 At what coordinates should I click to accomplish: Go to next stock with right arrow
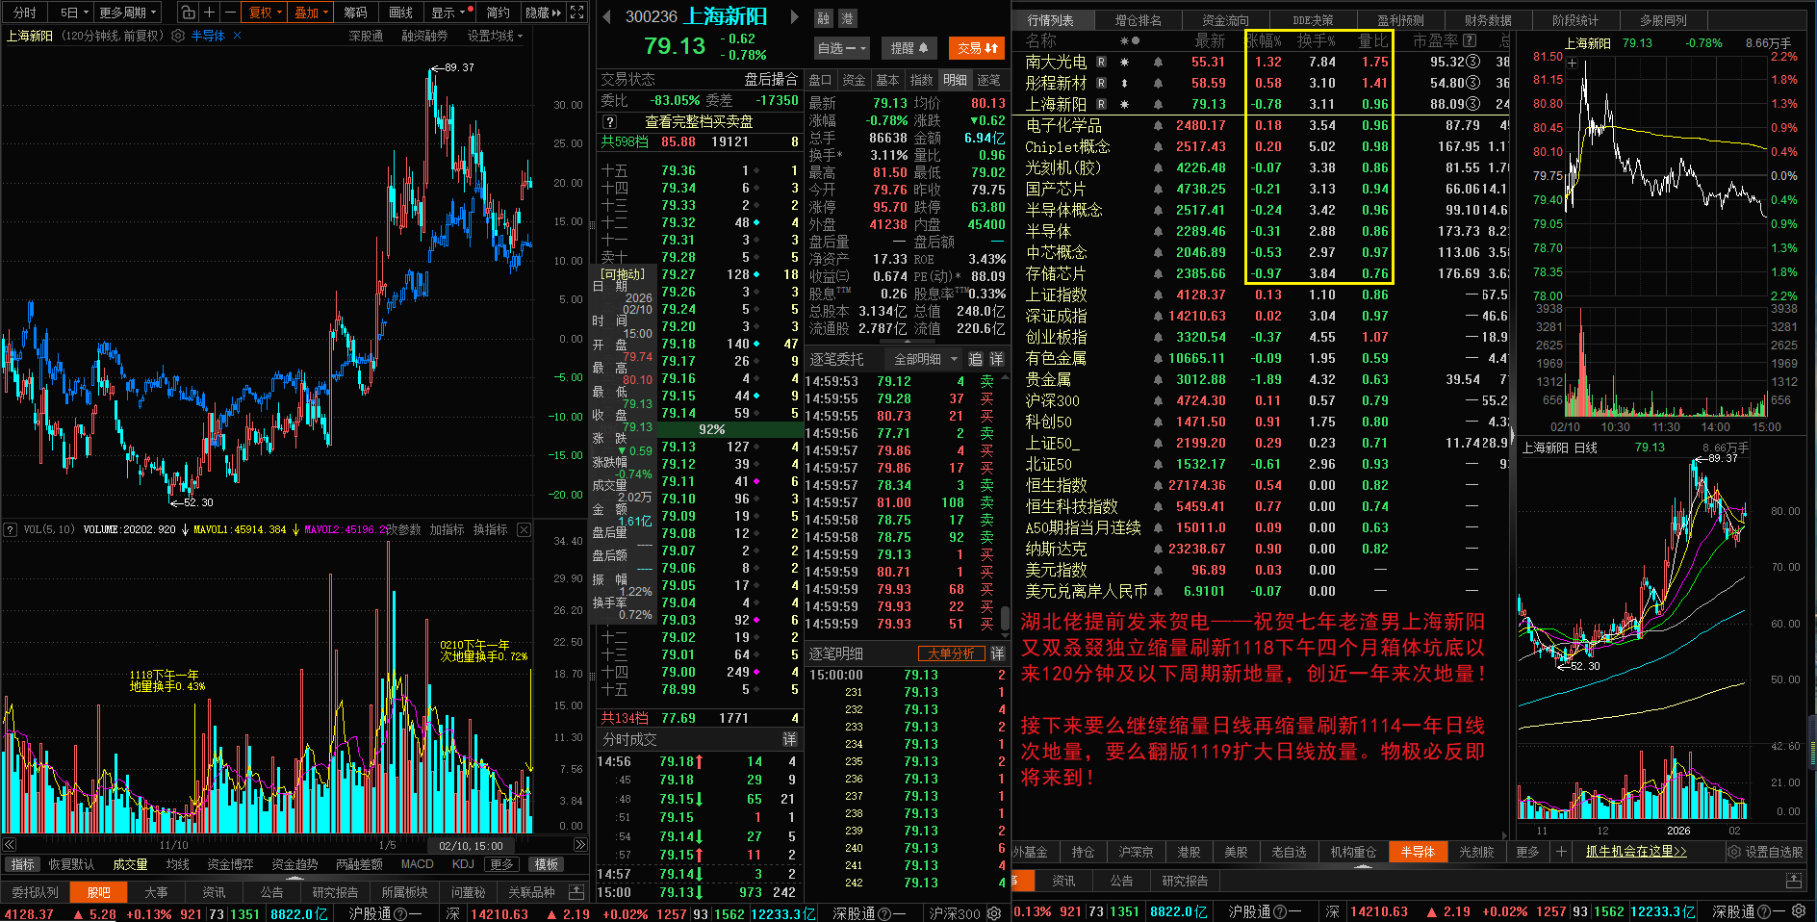click(794, 16)
